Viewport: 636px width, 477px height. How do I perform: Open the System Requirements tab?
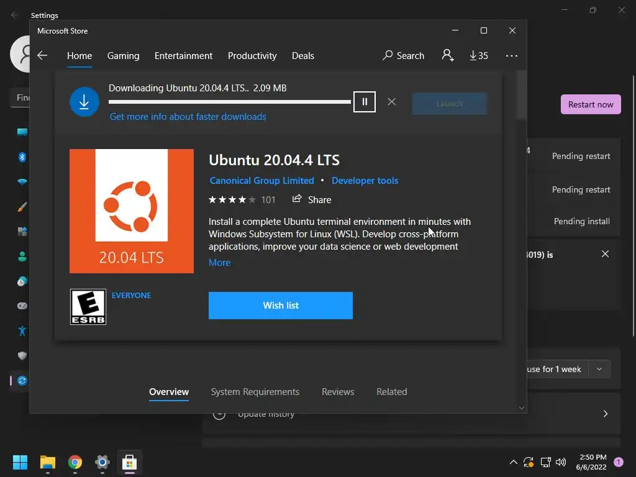[255, 392]
